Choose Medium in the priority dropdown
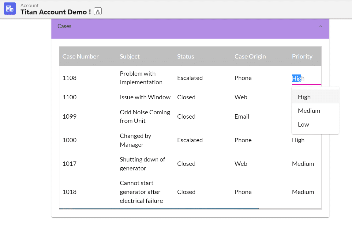The width and height of the screenshot is (352, 228). (x=309, y=111)
